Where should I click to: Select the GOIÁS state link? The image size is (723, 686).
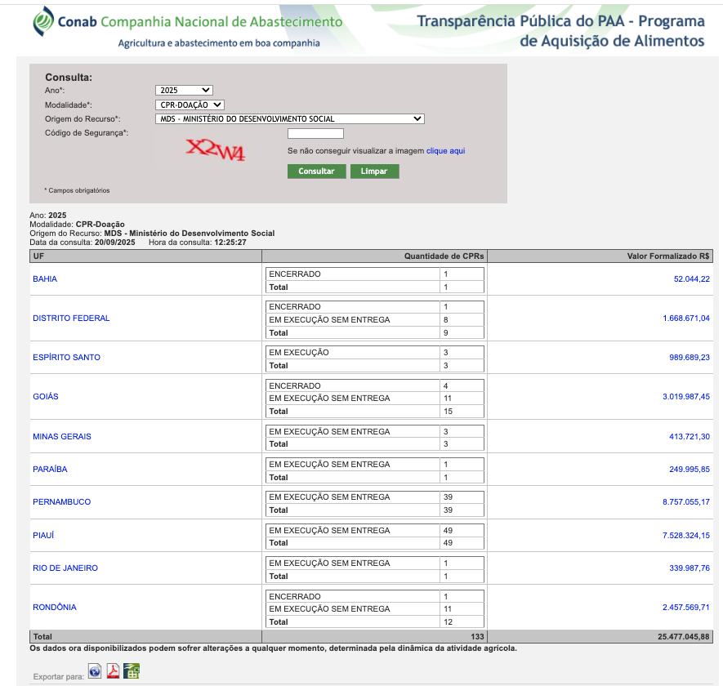tap(46, 397)
